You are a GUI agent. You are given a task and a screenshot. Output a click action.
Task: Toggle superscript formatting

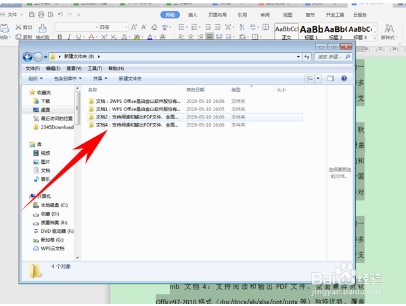click(x=104, y=37)
